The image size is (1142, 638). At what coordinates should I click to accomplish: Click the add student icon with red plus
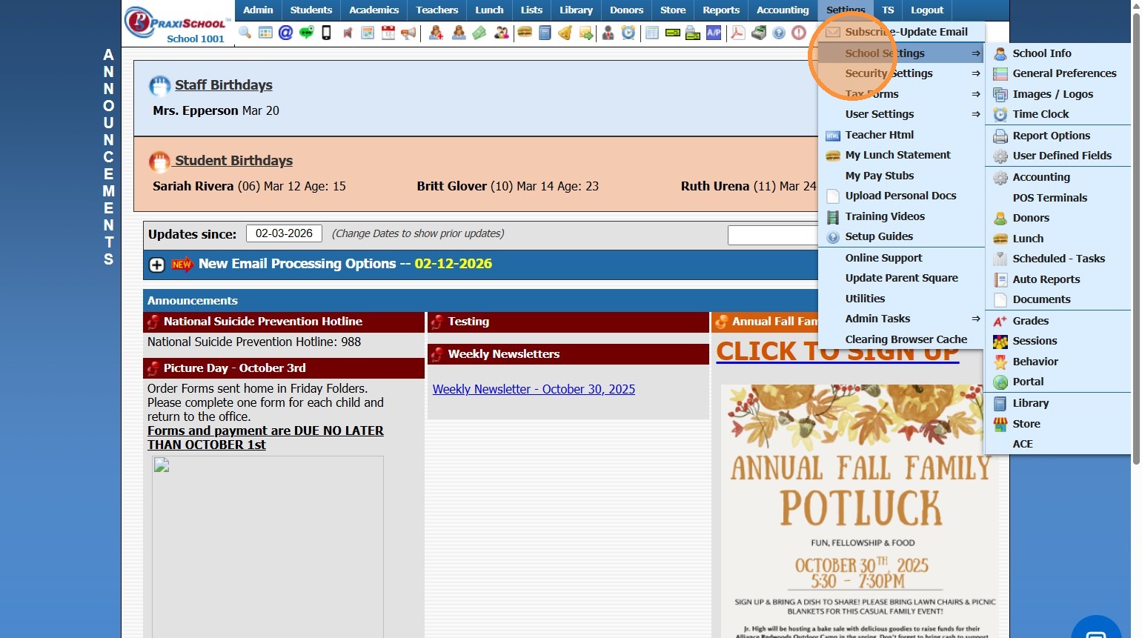pos(436,33)
